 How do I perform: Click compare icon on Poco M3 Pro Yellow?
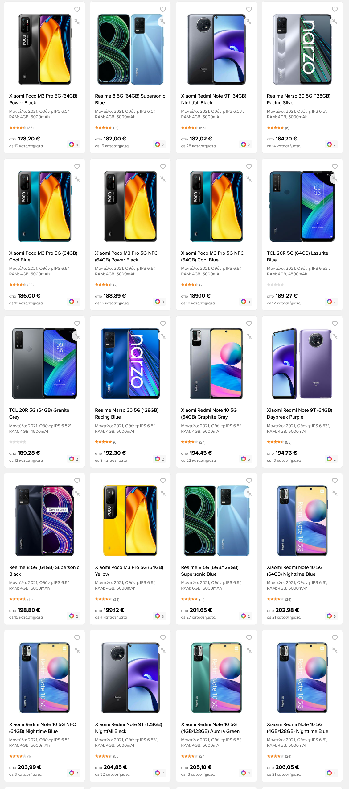[163, 493]
